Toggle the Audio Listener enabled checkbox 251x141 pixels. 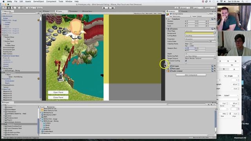click(171, 71)
